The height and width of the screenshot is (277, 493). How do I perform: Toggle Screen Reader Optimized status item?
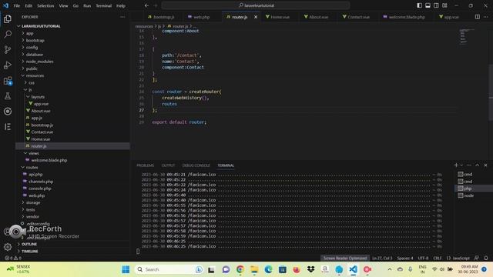click(x=345, y=259)
